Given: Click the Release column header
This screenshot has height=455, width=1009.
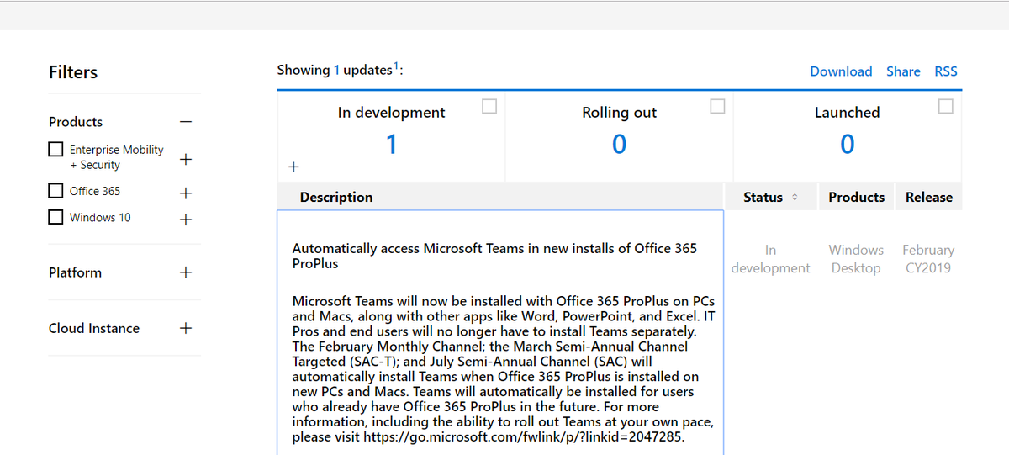Looking at the screenshot, I should (x=929, y=197).
